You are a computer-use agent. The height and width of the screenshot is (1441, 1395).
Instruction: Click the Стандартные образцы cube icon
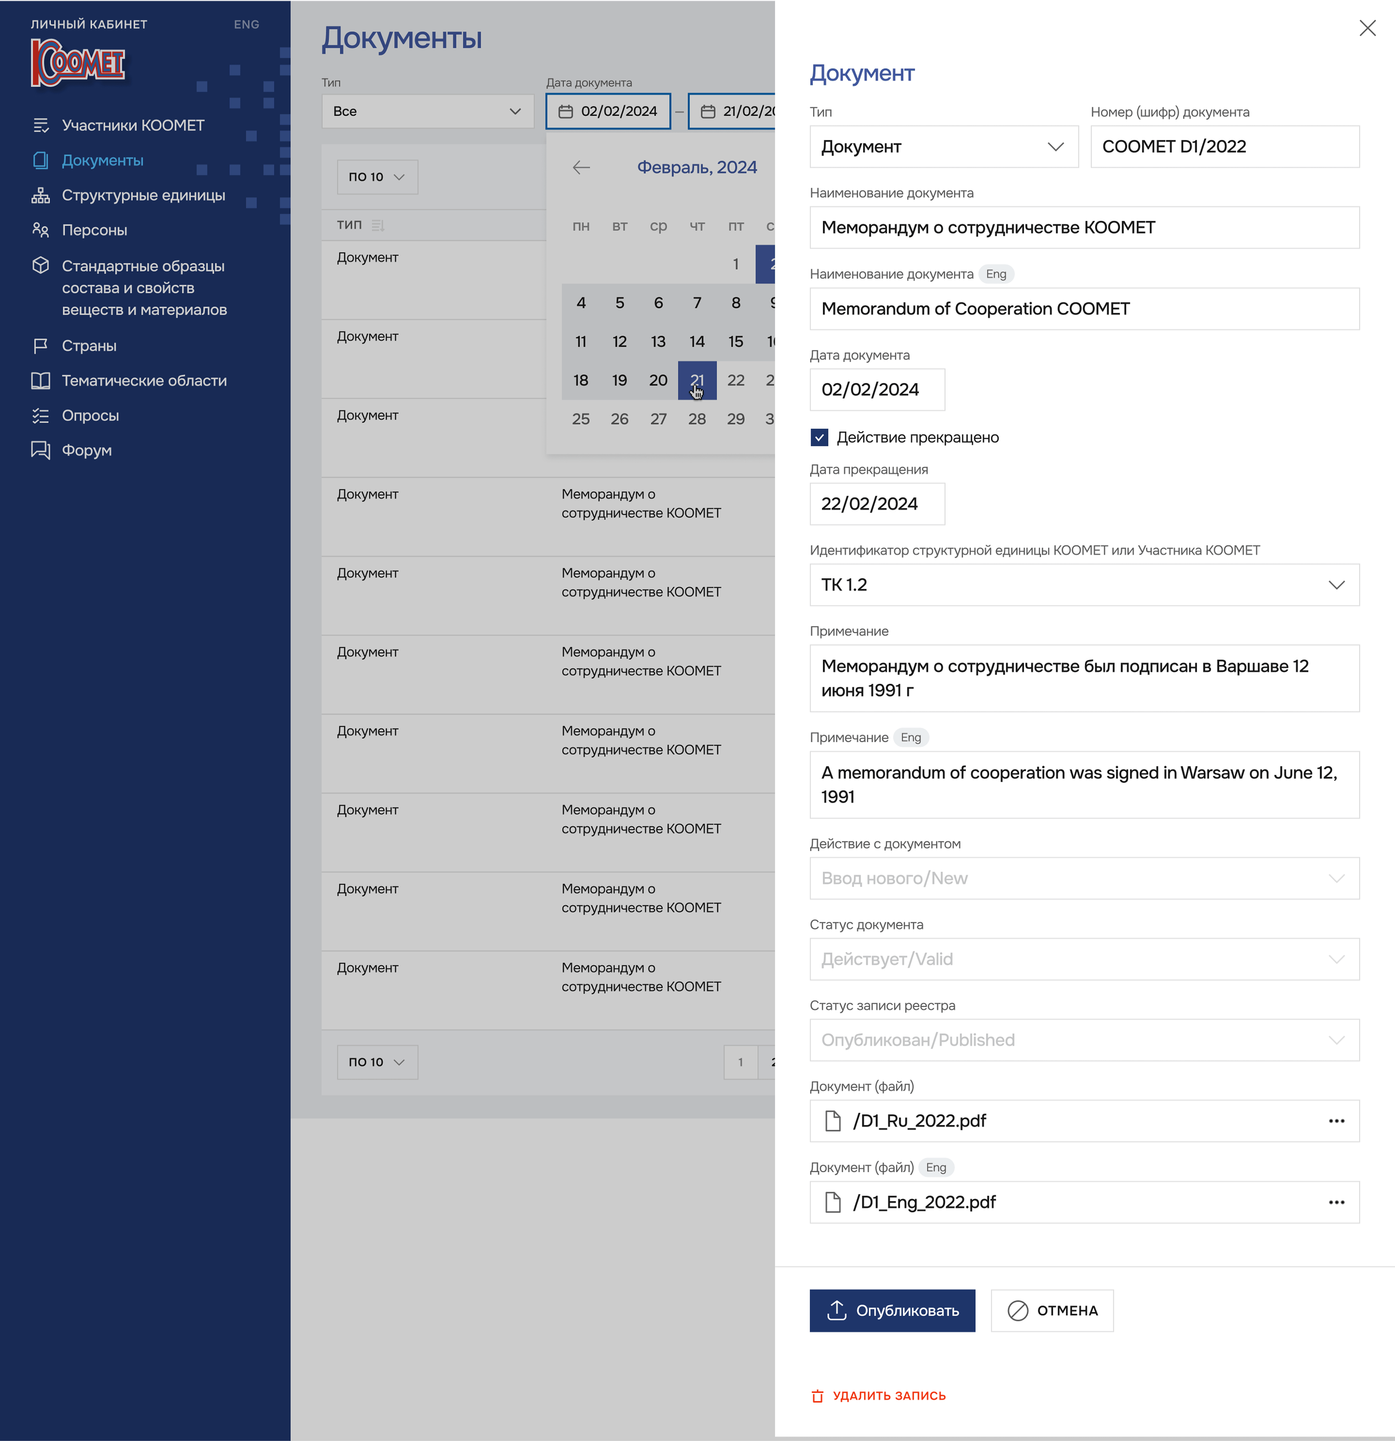[40, 265]
